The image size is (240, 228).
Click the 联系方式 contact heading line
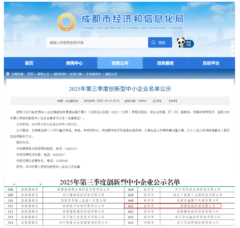point(23,142)
